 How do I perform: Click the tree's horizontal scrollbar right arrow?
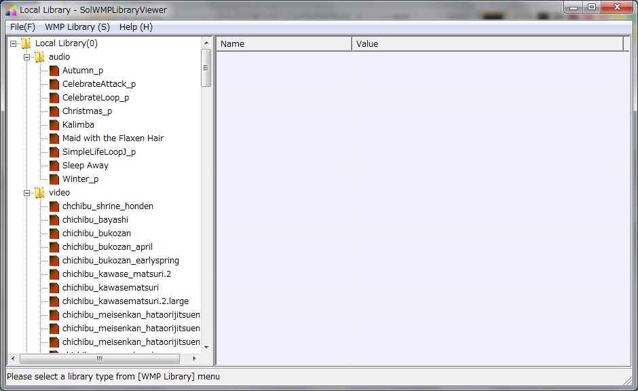coord(195,358)
